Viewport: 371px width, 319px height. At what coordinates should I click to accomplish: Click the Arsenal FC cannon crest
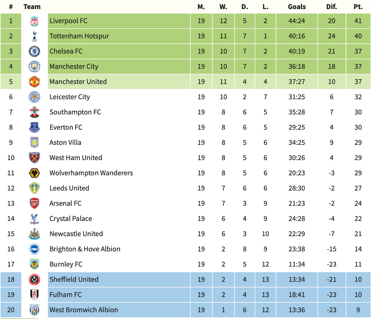(34, 203)
